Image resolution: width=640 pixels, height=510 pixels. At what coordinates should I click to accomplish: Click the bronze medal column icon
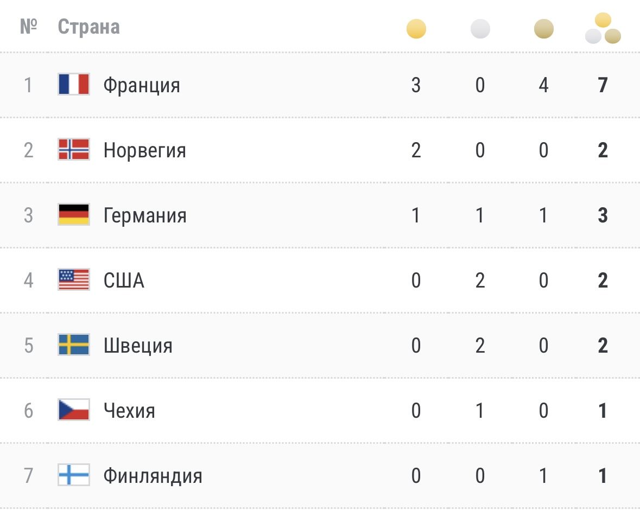[x=544, y=29]
